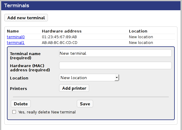Screen dimensions: 182x130
Task: Click the 'Yes, really delete New terminal' label
Action: [46, 112]
